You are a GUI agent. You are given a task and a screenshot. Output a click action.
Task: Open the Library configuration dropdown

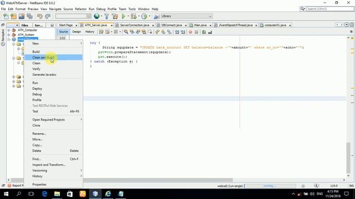186,16
